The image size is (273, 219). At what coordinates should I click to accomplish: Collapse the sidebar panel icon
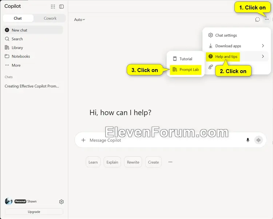62,7
